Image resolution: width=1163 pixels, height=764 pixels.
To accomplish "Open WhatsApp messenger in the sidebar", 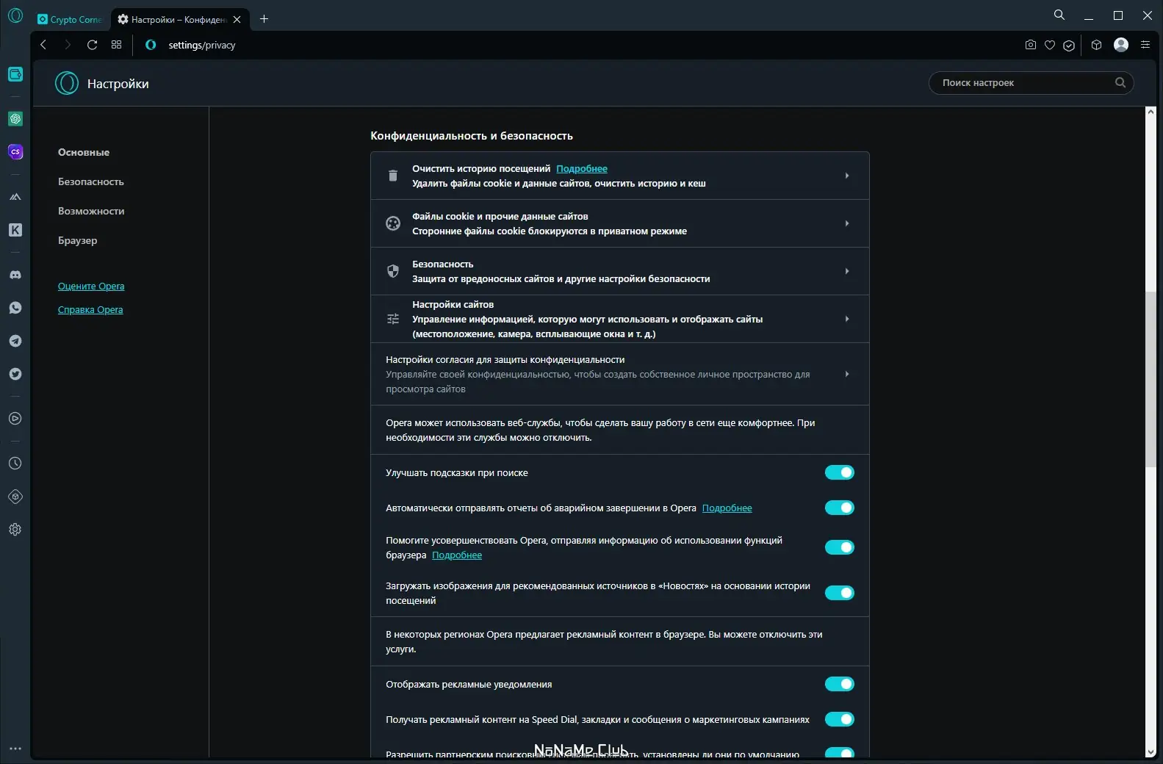I will tap(15, 308).
